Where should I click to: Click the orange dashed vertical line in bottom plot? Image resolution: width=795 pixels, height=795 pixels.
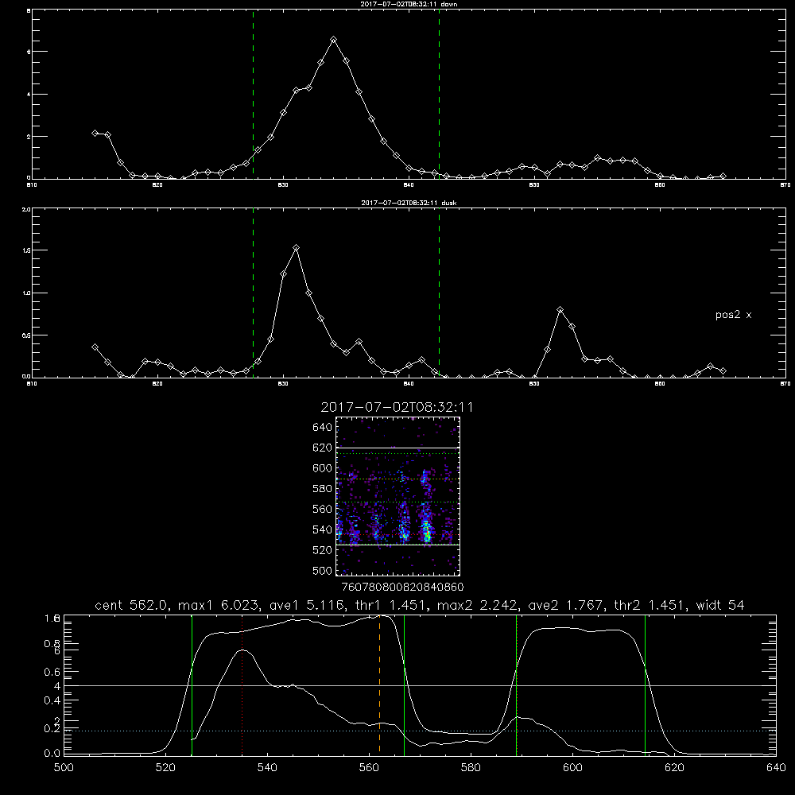coord(379,684)
